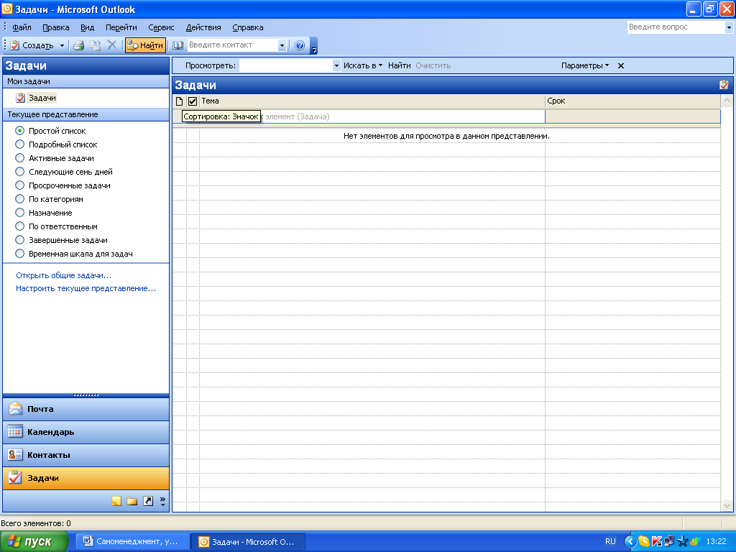Click the Просмотреть search text field
The image size is (736, 552).
pos(286,65)
